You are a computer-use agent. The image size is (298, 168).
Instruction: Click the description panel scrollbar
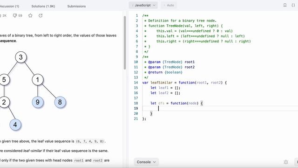point(125,42)
